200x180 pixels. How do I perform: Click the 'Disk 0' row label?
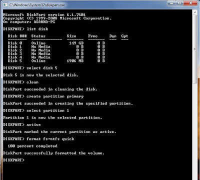15,43
